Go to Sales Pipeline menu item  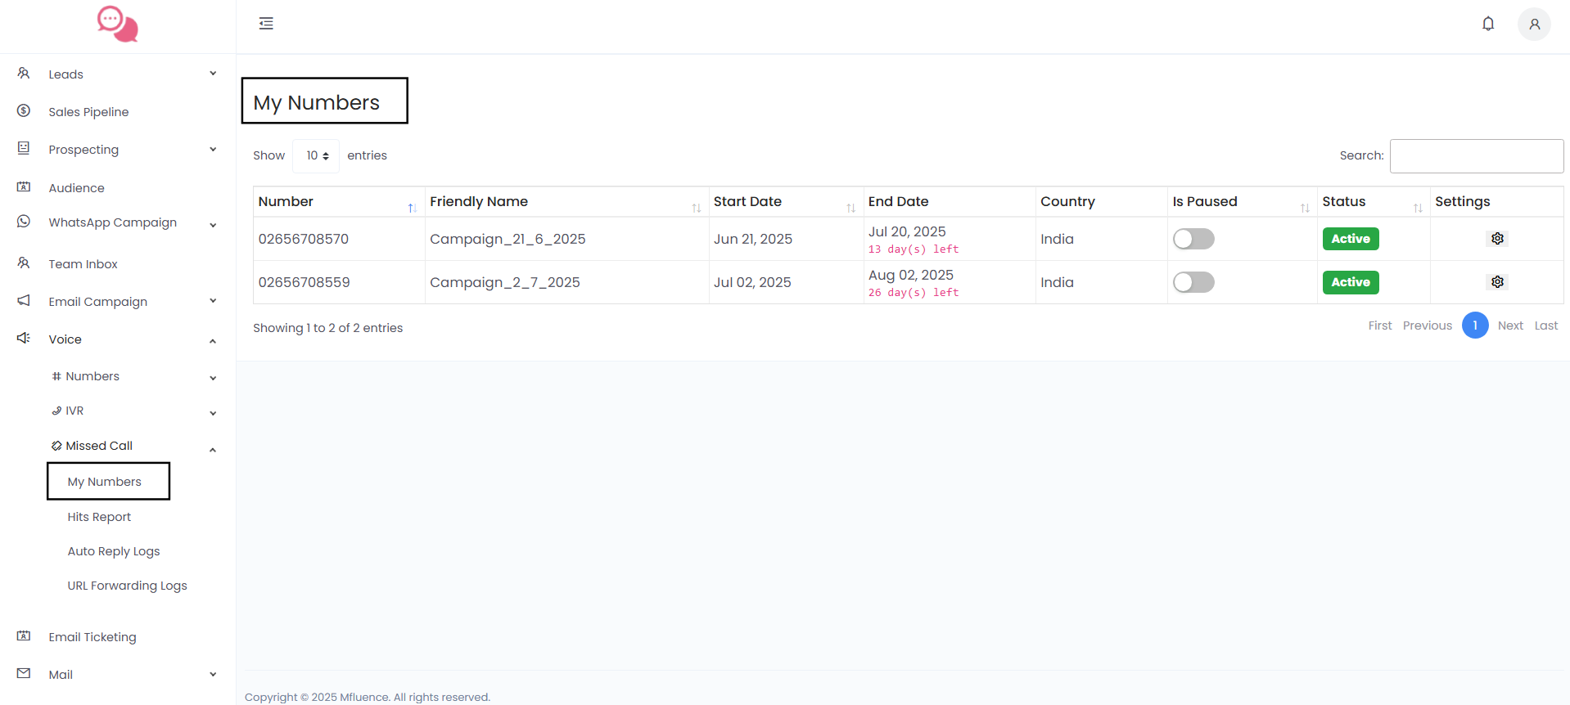tap(88, 112)
